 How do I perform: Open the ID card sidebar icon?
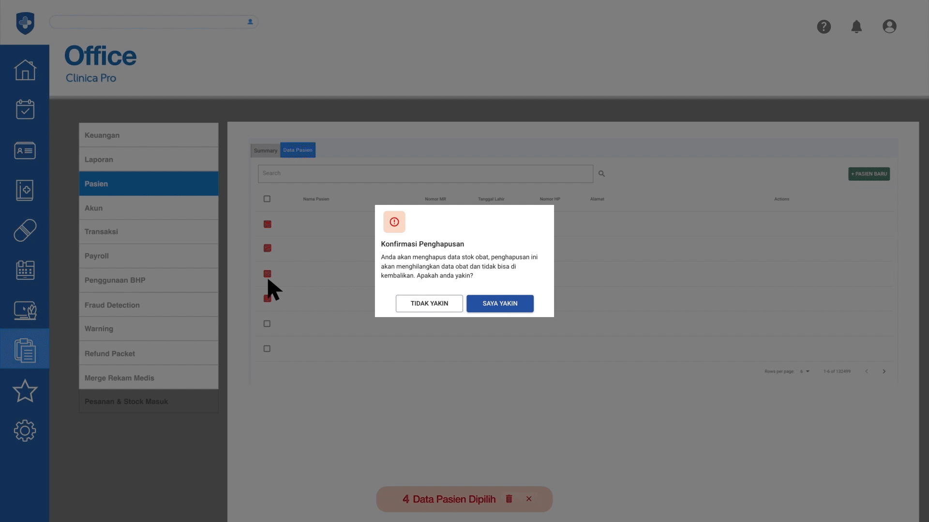pyautogui.click(x=25, y=150)
